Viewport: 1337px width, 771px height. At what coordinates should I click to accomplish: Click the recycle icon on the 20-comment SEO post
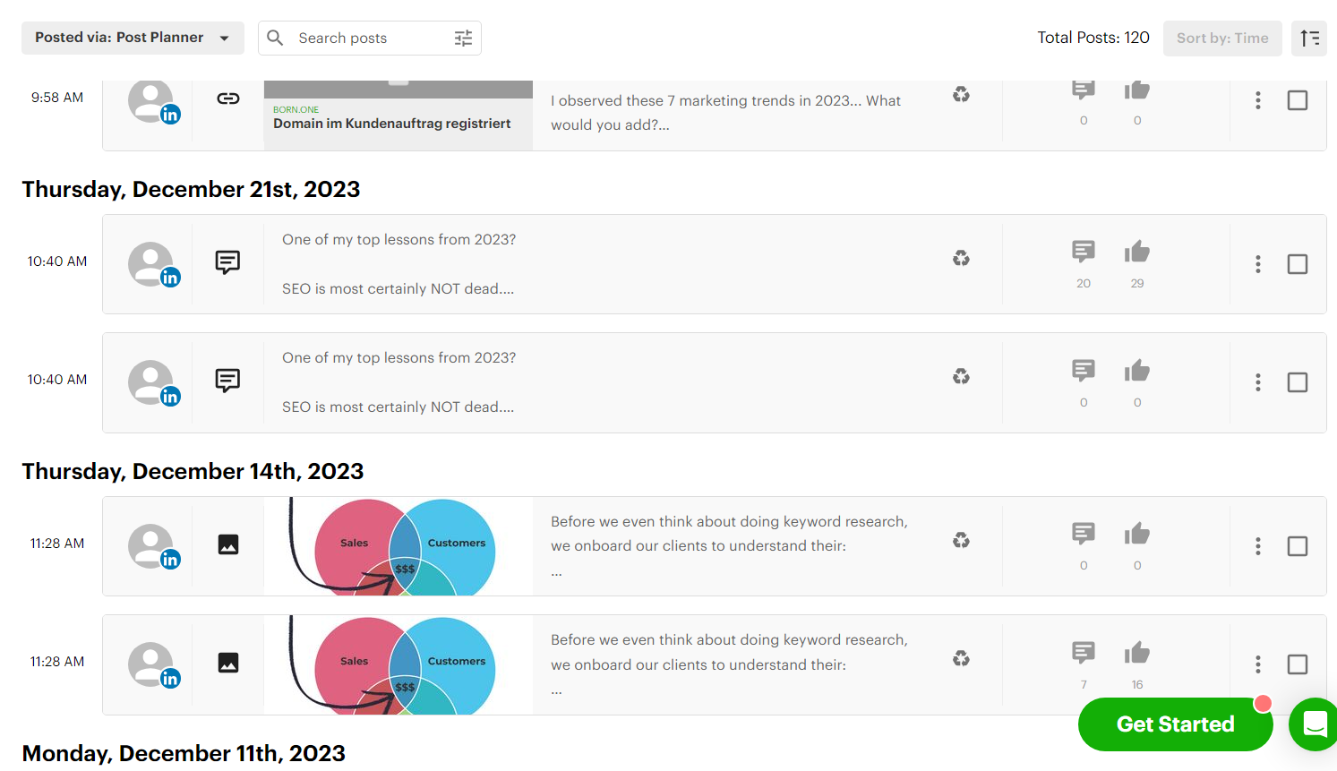[961, 259]
